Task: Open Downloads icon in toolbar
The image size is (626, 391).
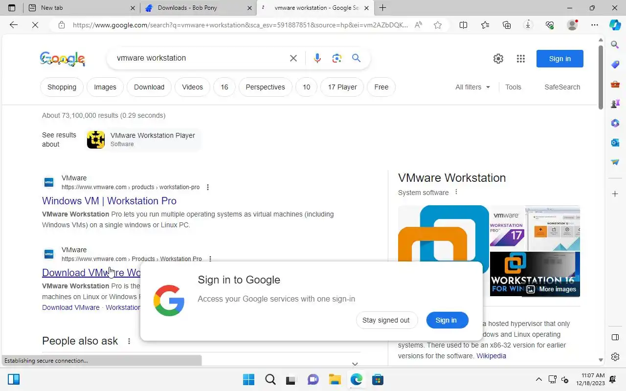Action: tap(528, 25)
